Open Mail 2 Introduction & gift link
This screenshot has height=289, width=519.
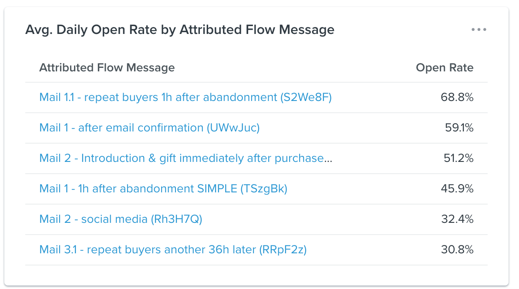point(185,158)
